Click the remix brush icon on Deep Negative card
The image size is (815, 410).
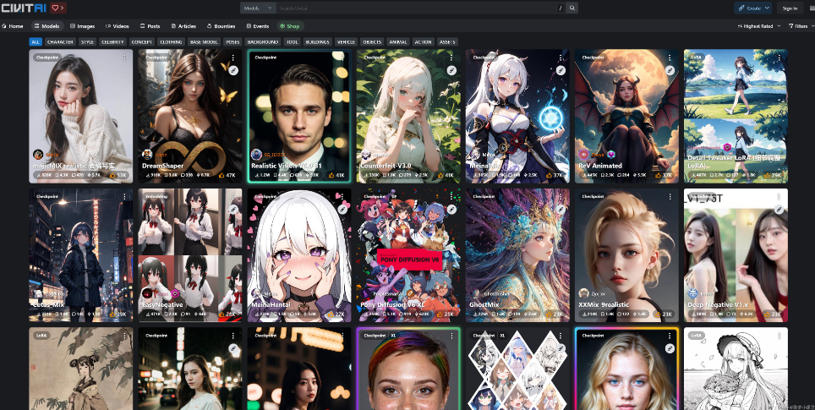779,209
